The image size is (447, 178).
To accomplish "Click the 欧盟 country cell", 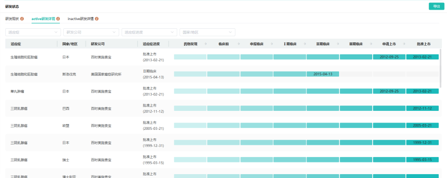I will (66, 125).
